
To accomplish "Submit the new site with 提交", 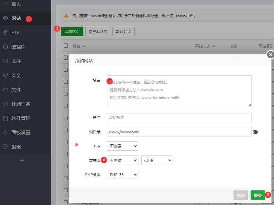I will 258,195.
